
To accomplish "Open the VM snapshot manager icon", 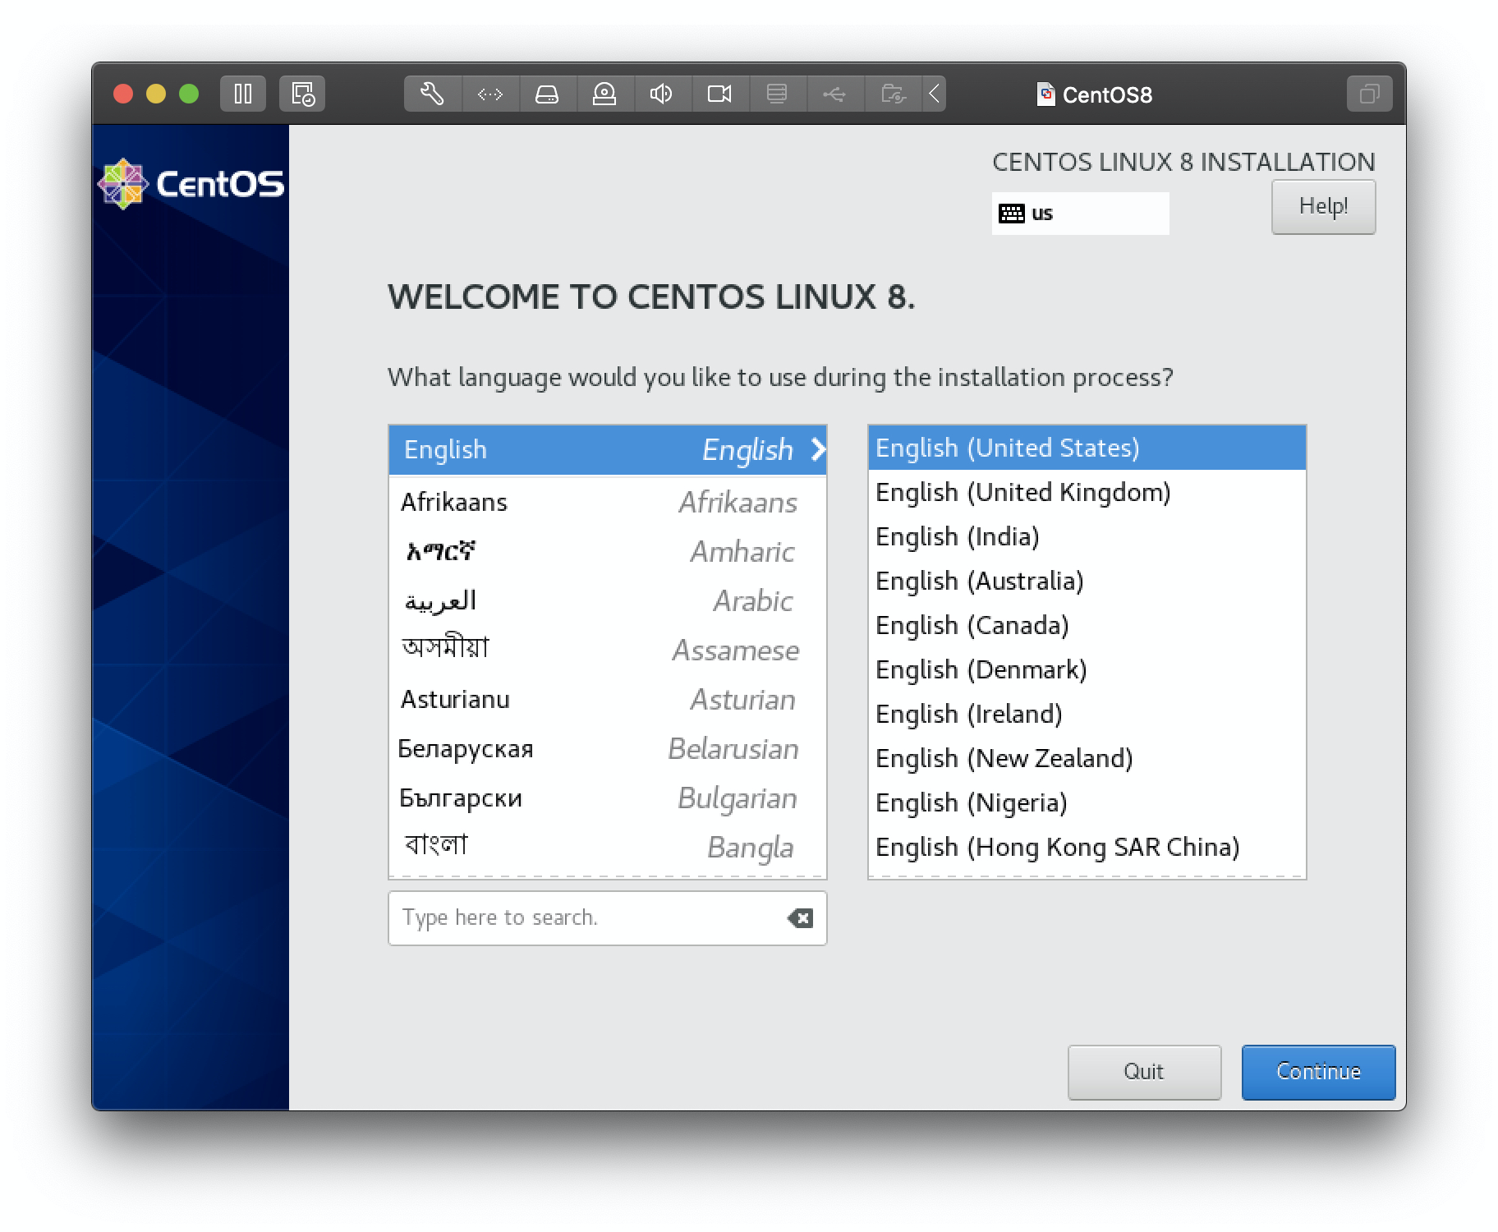I will [x=302, y=94].
